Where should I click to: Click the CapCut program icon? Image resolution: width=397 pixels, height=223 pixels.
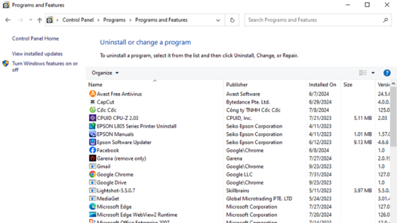pos(92,102)
